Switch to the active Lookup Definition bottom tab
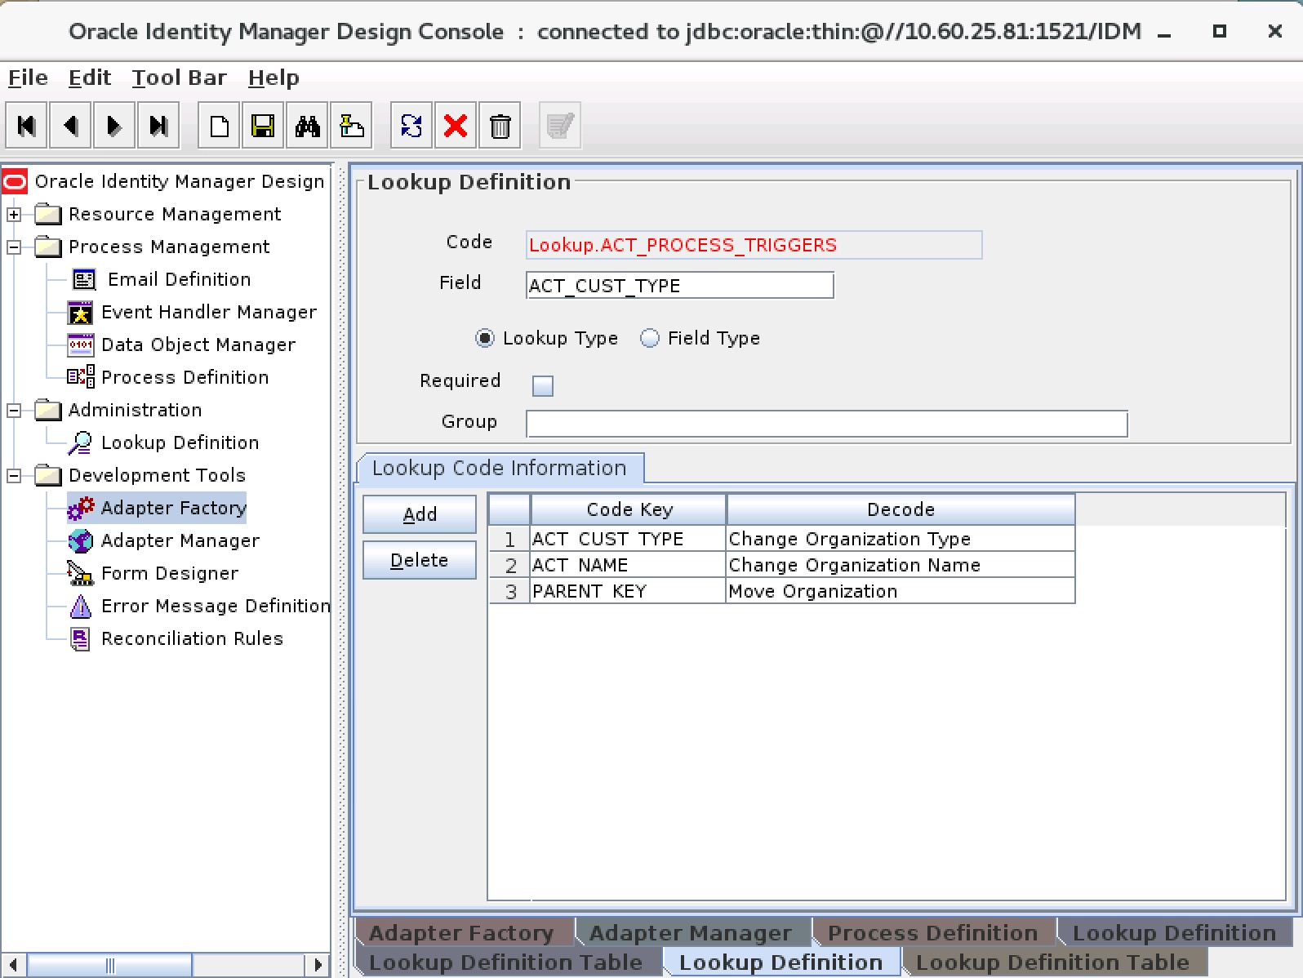This screenshot has width=1303, height=978. click(x=780, y=962)
